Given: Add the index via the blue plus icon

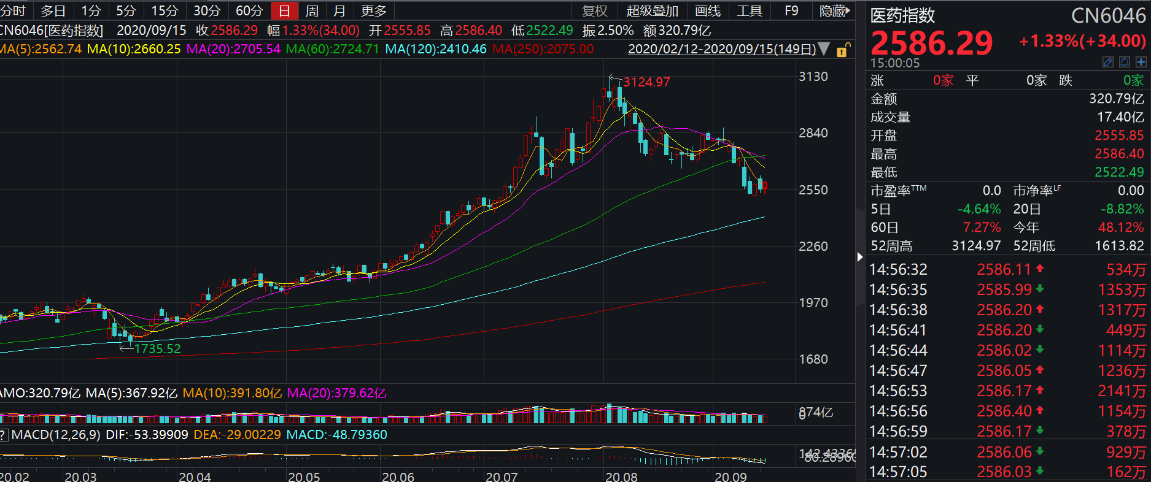Looking at the screenshot, I should coord(1141,62).
